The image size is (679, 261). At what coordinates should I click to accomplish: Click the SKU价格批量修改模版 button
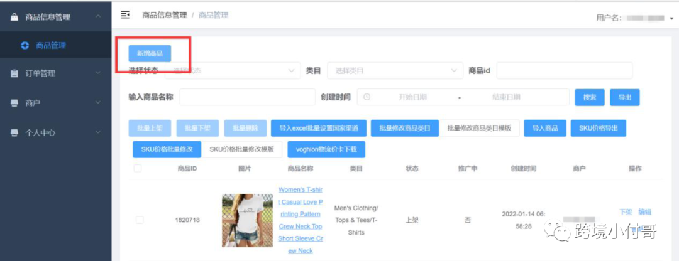pyautogui.click(x=241, y=149)
